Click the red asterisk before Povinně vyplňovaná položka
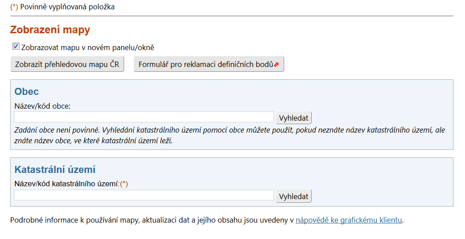 click(14, 7)
